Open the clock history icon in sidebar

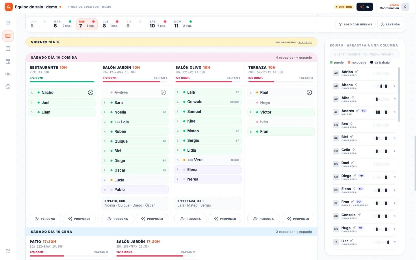(8, 87)
